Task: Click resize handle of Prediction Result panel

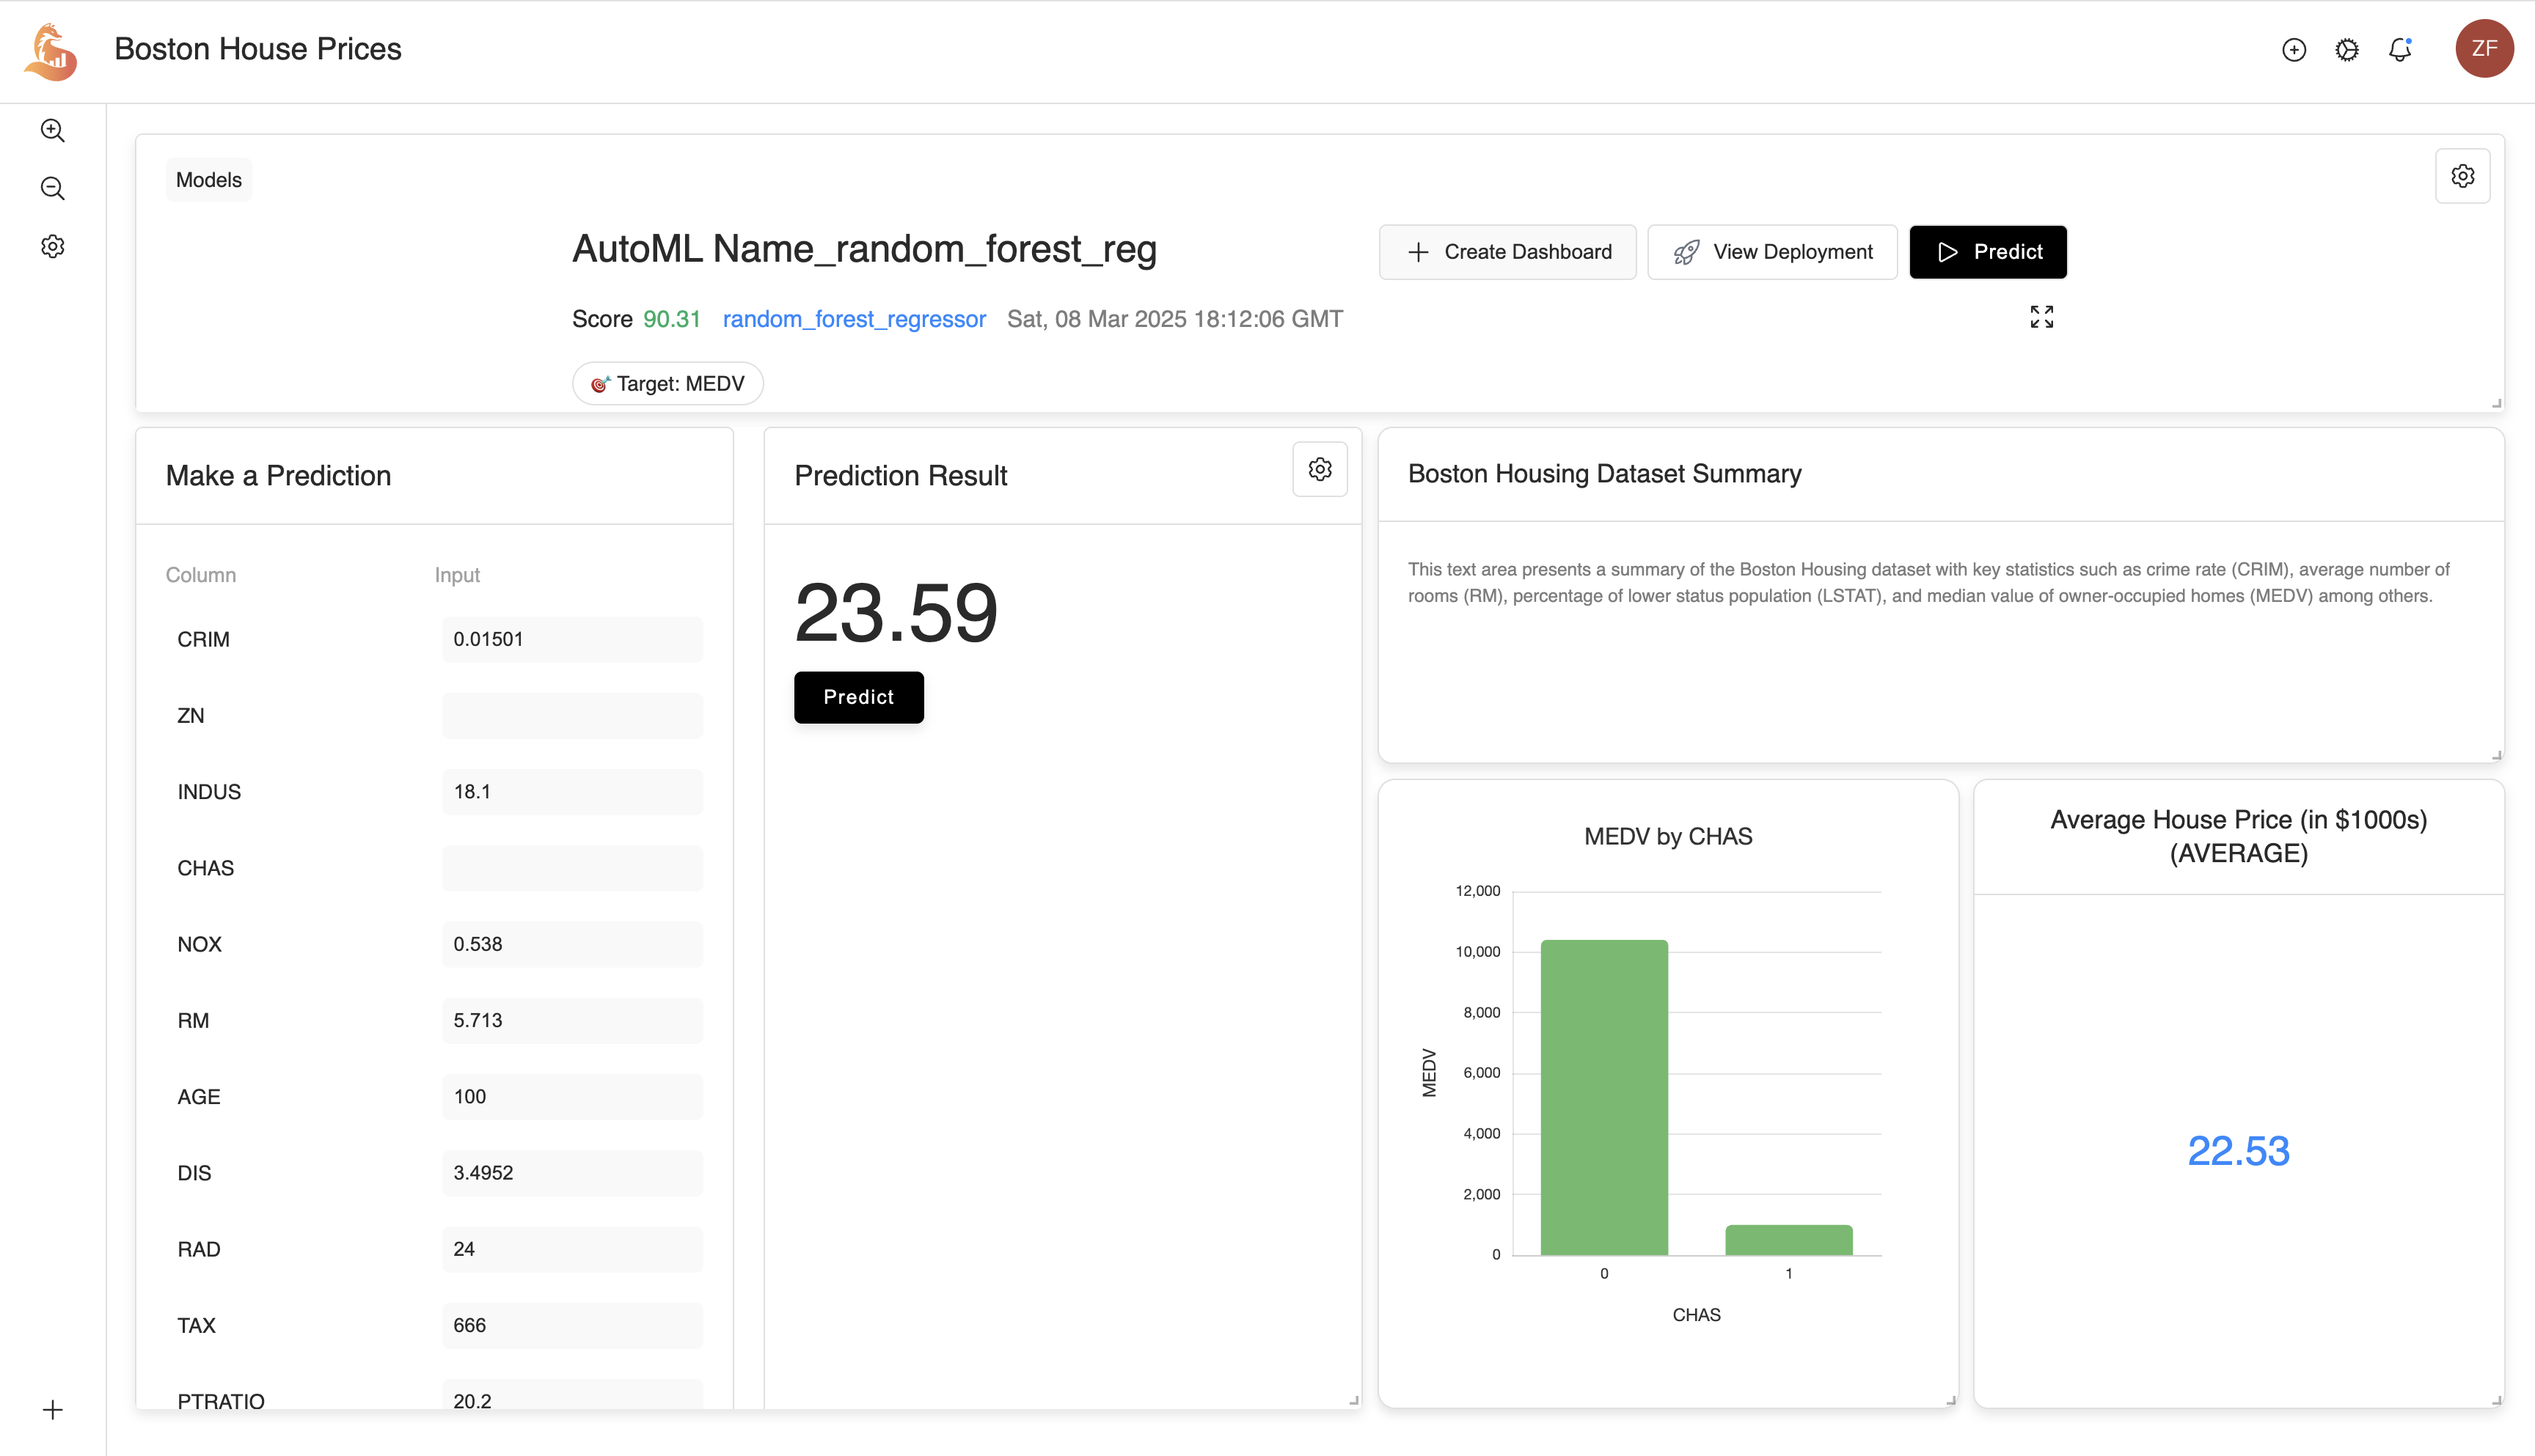Action: pos(1353,1400)
